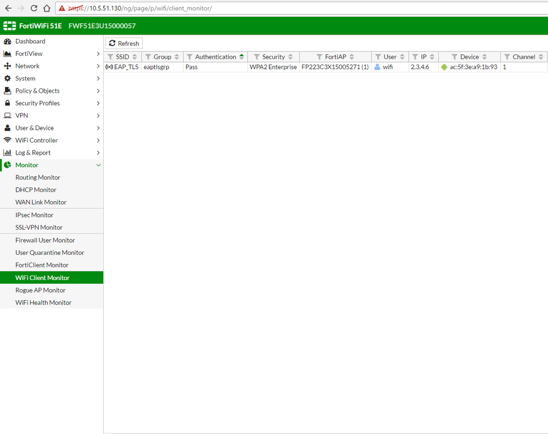Expand the FortiView menu chevron
Viewport: 548px width, 434px height.
pyautogui.click(x=98, y=54)
